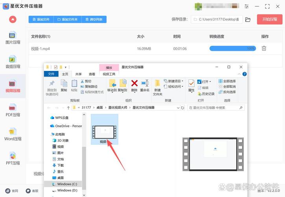Click the 播放 contextual tab
Screen dimensions: 285x197
click(x=109, y=68)
